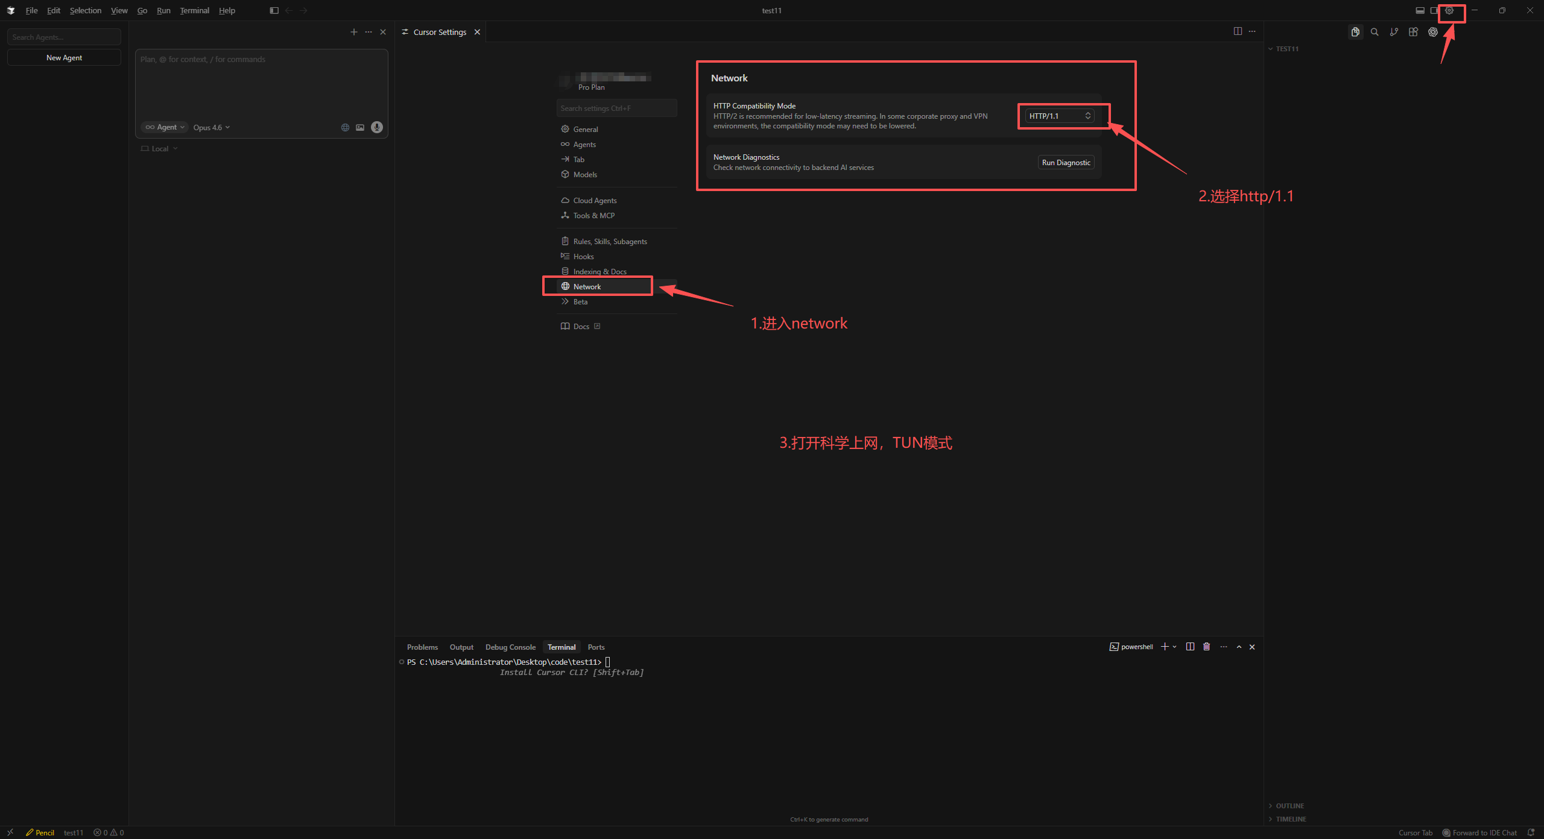Open Tools & MCP settings section

point(616,215)
